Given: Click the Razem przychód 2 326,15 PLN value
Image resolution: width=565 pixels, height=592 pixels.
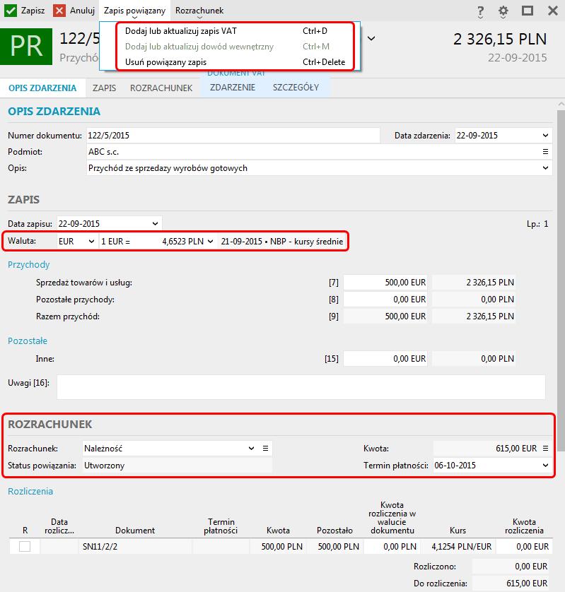Looking at the screenshot, I should pos(474,316).
